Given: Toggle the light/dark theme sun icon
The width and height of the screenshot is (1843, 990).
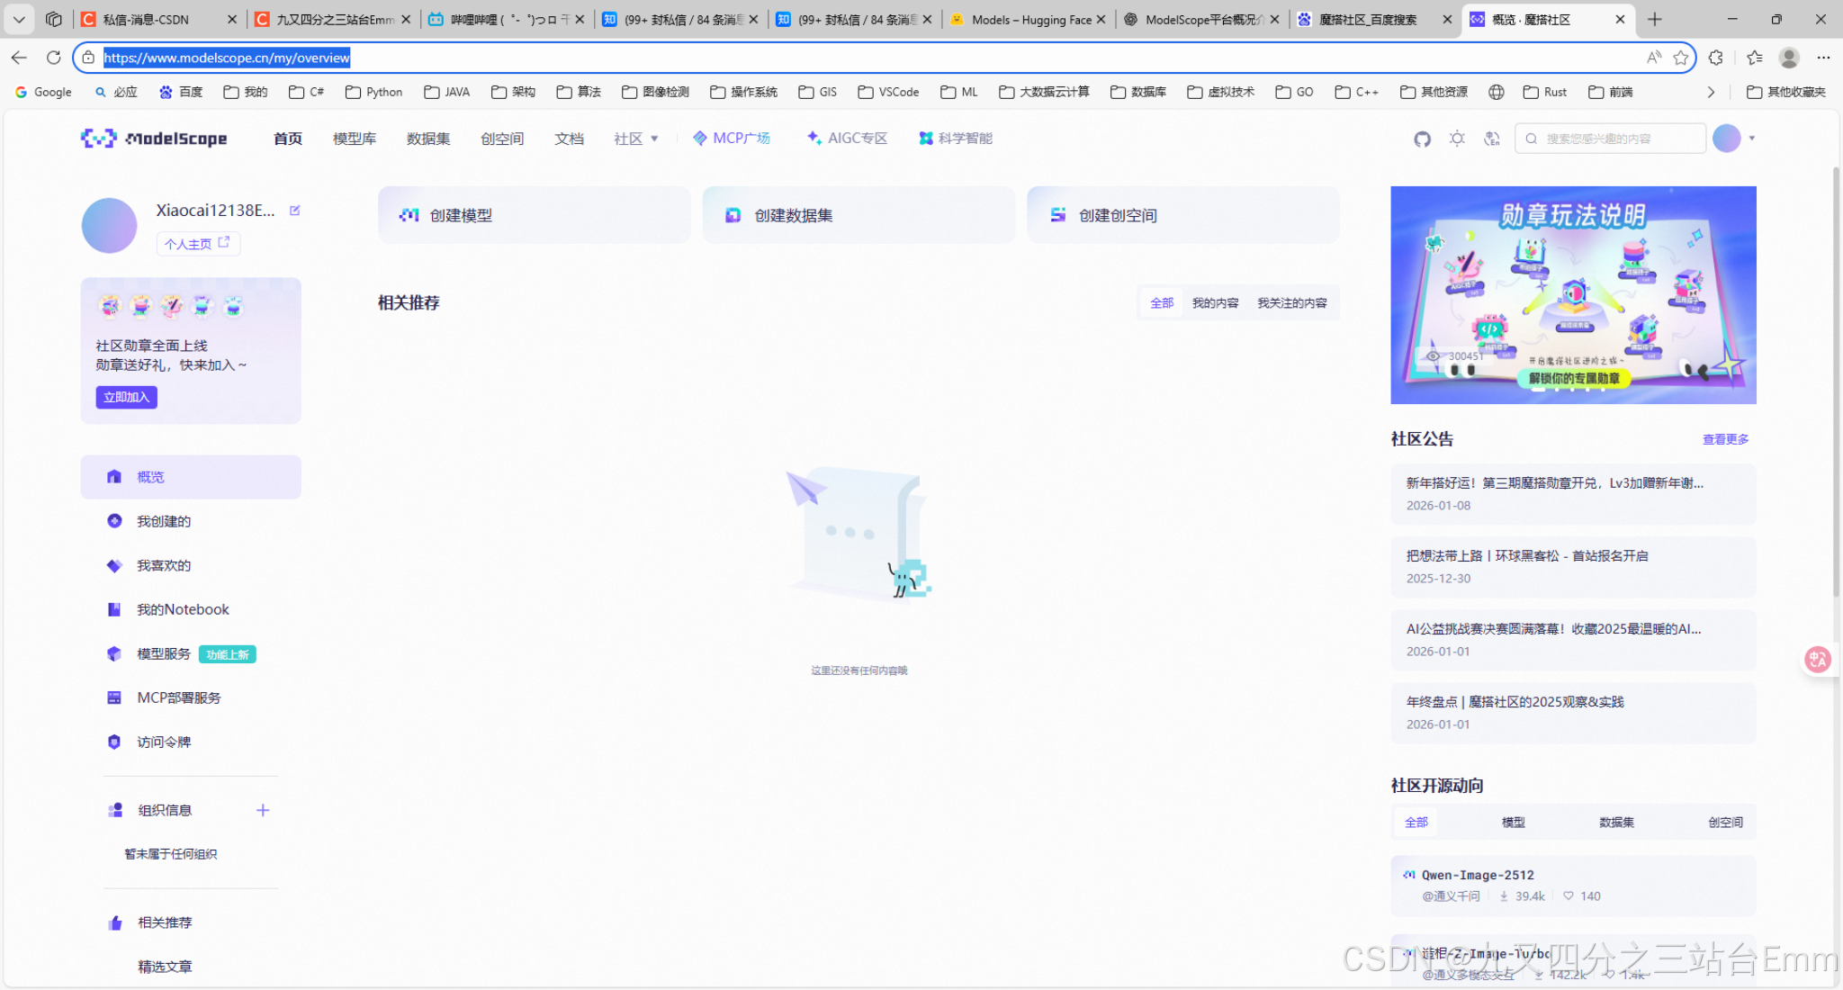Looking at the screenshot, I should [1457, 139].
